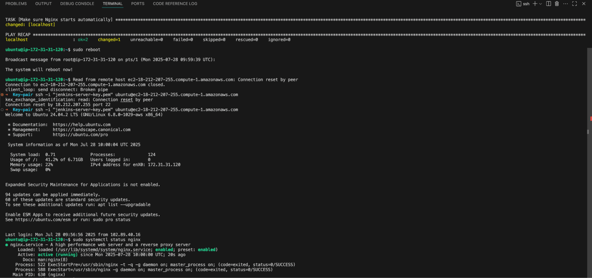Kill terminal with trash icon
This screenshot has width=592, height=278.
pos(557,4)
